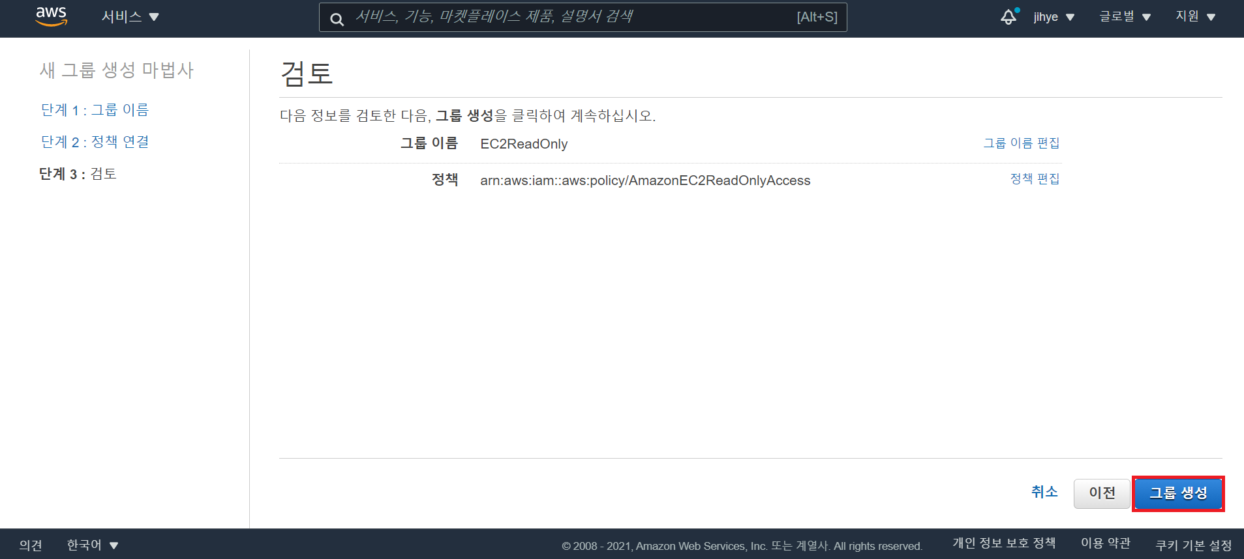Viewport: 1244px width, 559px height.
Task: Open 의견 feedback in footer
Action: tap(31, 545)
